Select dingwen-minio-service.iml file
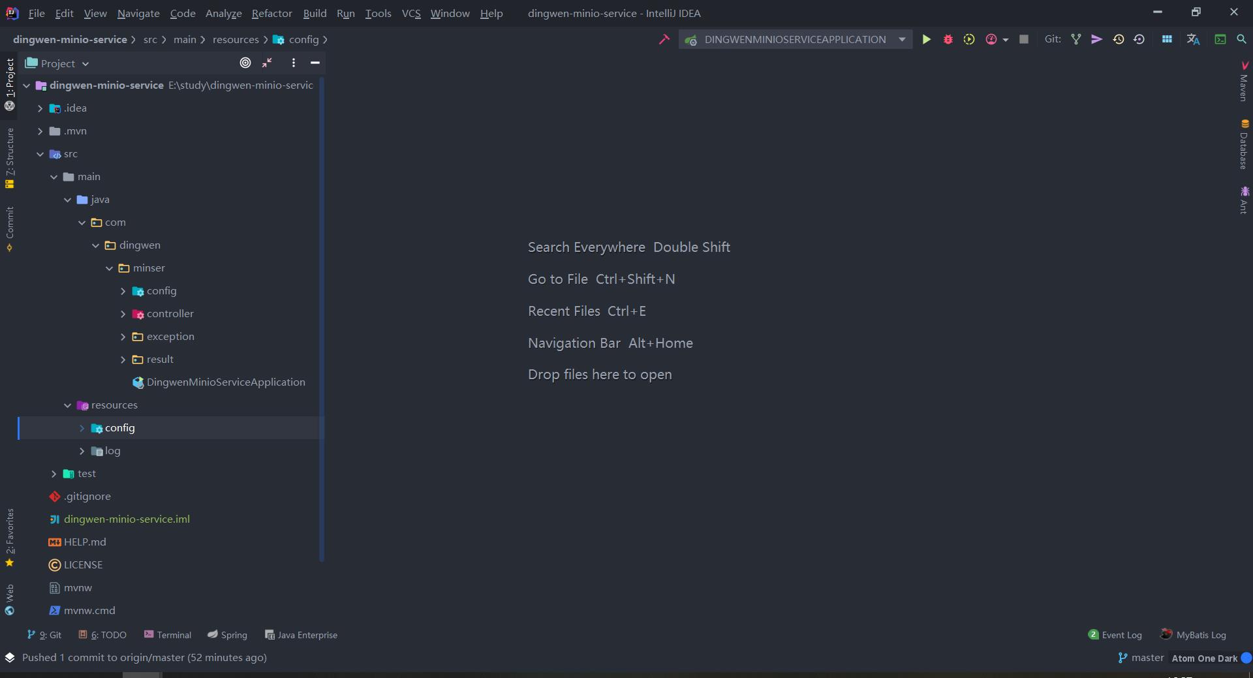Image resolution: width=1253 pixels, height=678 pixels. pyautogui.click(x=119, y=519)
